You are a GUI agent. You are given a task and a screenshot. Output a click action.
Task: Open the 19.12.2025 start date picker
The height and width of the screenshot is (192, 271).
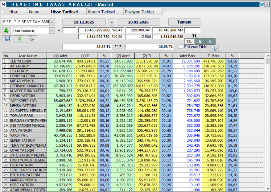pyautogui.click(x=84, y=22)
